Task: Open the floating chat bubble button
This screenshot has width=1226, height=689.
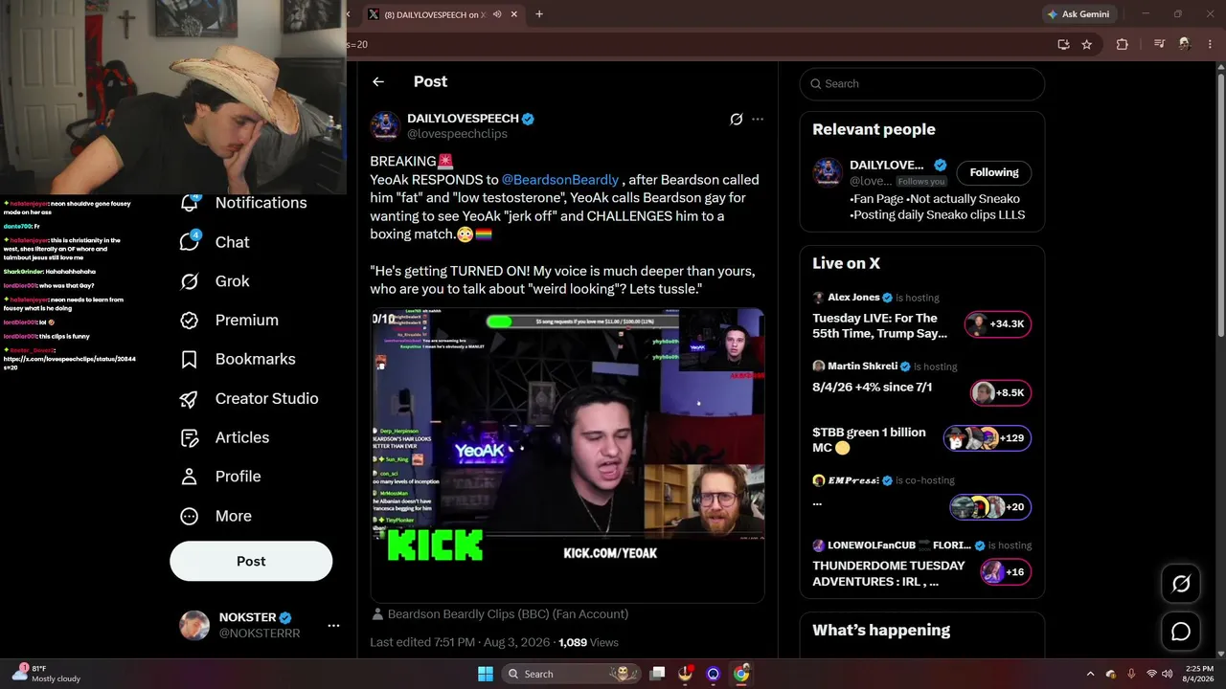Action: click(x=1181, y=632)
